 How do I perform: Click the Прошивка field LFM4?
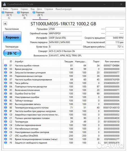(65, 29)
